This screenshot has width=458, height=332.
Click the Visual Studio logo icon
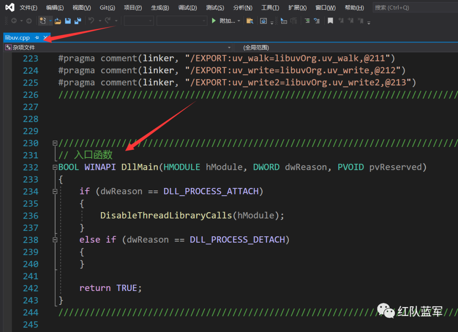coord(10,7)
